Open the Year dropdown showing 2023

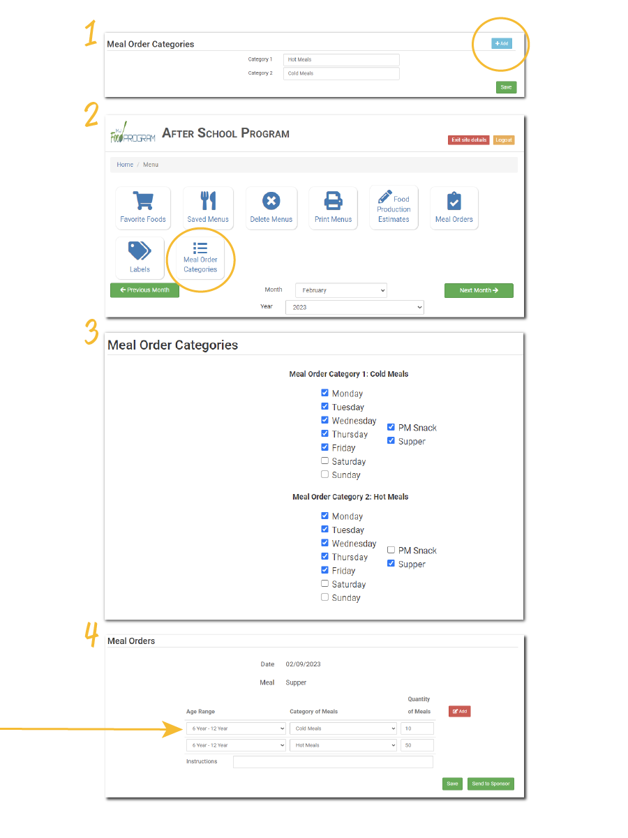point(354,307)
